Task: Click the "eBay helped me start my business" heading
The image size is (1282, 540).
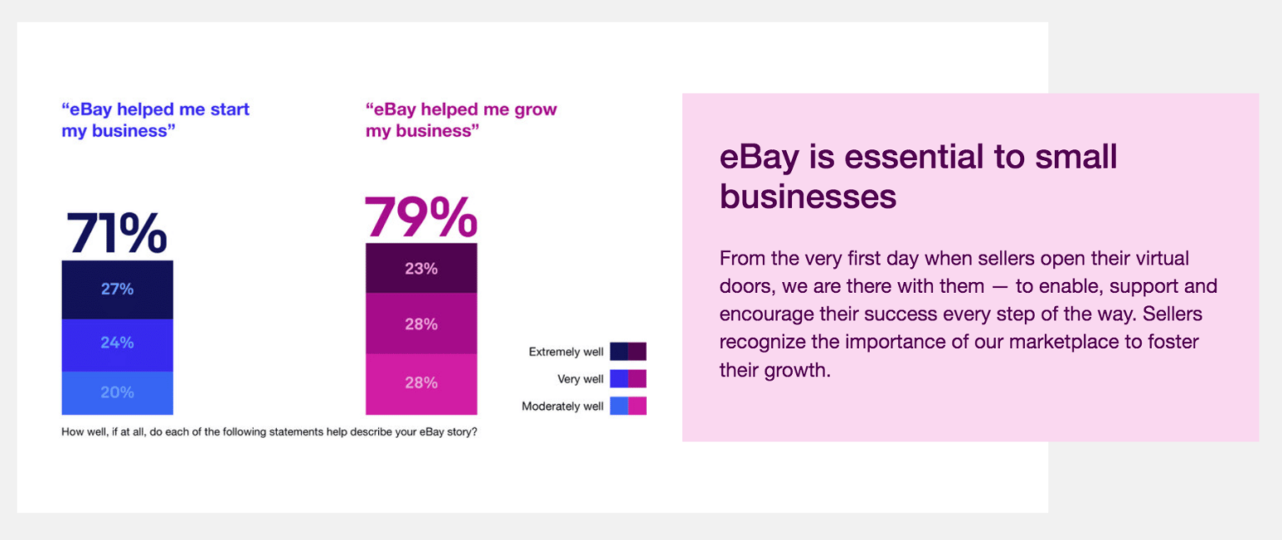Action: [155, 120]
